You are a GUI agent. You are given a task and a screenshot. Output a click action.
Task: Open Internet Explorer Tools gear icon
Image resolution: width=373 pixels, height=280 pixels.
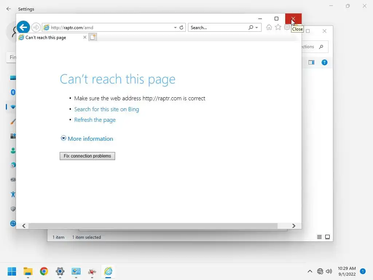coord(287,27)
